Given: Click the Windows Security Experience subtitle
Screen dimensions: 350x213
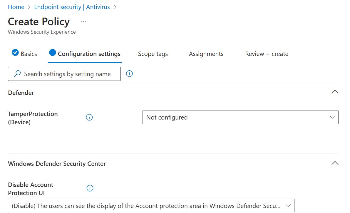Looking at the screenshot, I should point(42,32).
